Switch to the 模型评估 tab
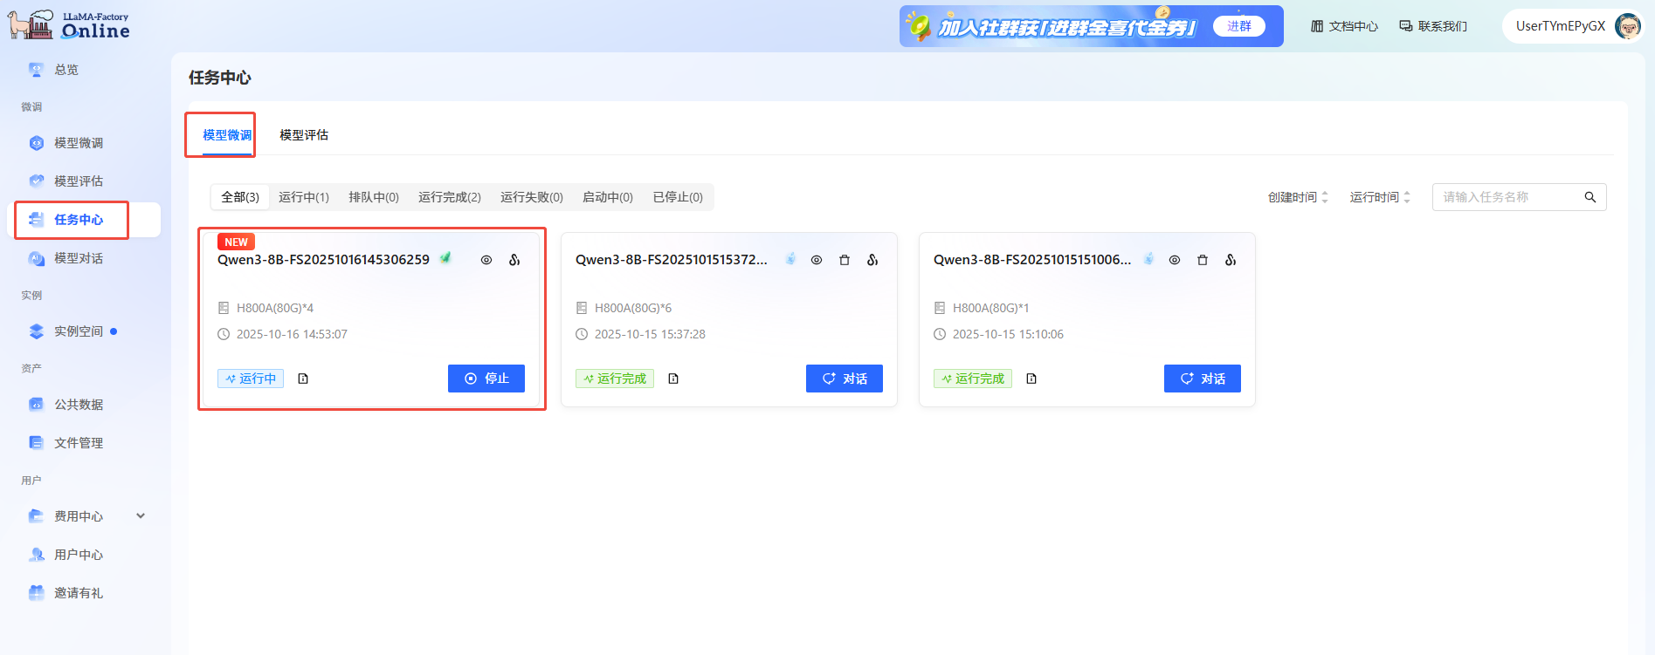Viewport: 1655px width, 655px height. click(304, 135)
